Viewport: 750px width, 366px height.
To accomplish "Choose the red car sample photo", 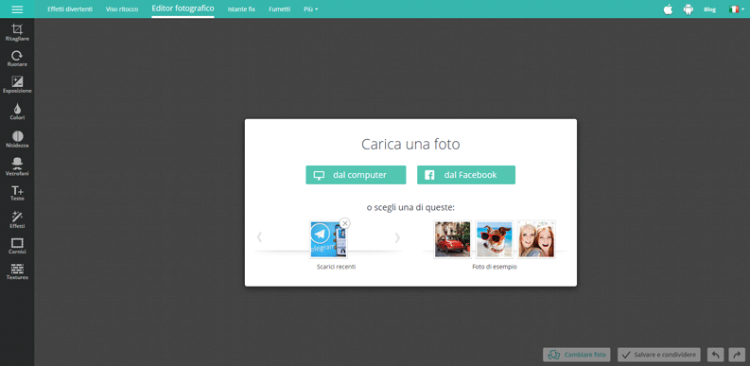I will (452, 239).
